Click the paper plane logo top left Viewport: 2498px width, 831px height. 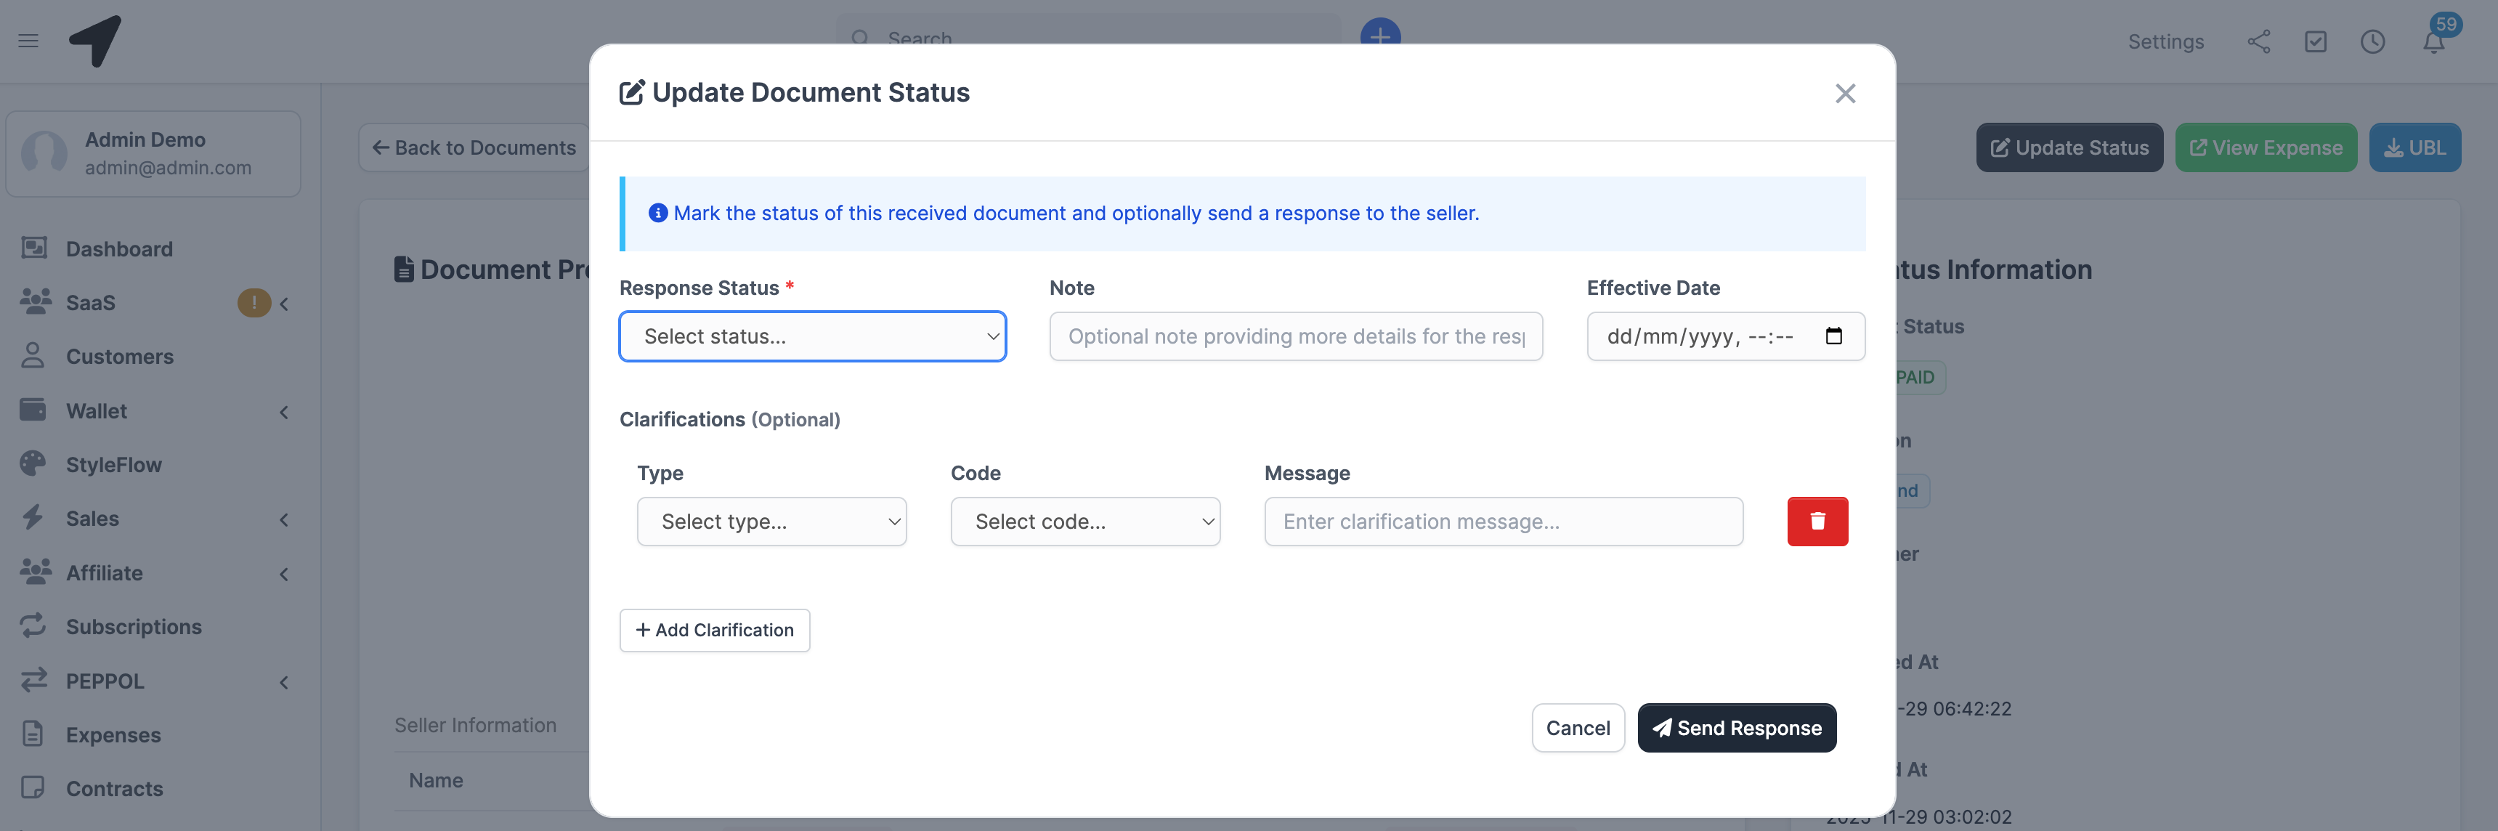[x=94, y=40]
